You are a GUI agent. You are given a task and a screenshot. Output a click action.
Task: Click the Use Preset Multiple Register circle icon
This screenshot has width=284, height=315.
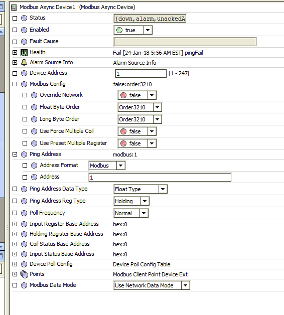point(34,143)
